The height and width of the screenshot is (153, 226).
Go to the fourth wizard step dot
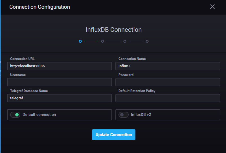tap(147, 41)
